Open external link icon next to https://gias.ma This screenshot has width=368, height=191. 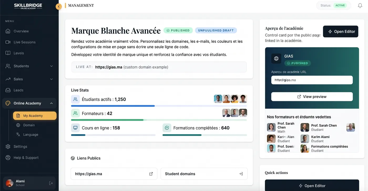click(151, 174)
